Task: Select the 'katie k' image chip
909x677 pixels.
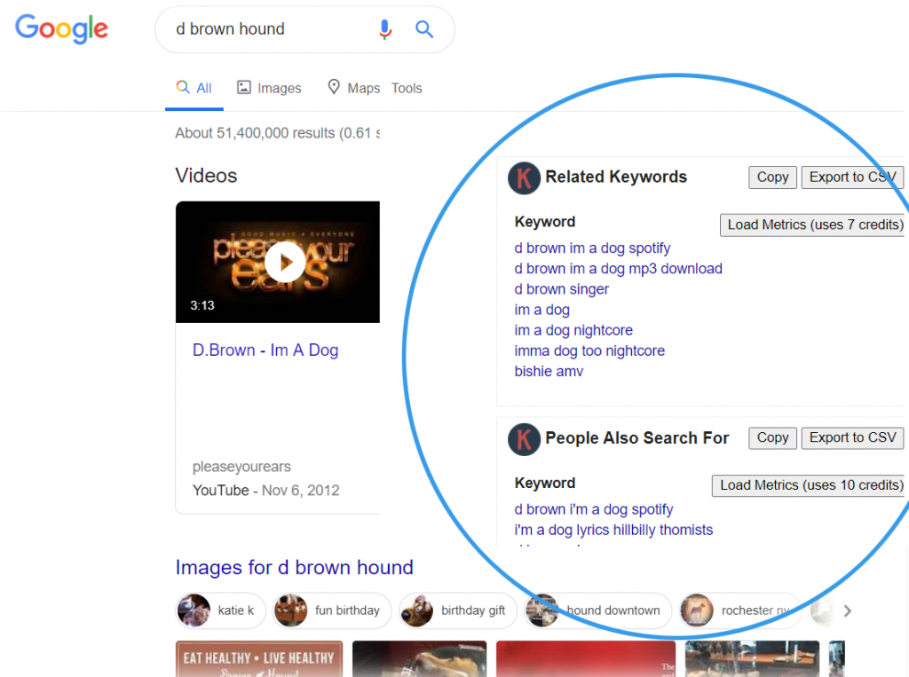Action: [220, 610]
